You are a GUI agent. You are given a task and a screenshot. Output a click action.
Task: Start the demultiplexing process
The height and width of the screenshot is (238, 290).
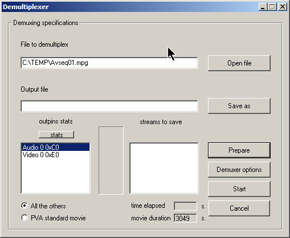pos(239,189)
